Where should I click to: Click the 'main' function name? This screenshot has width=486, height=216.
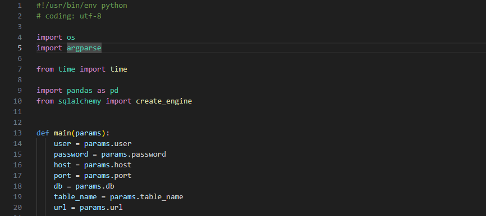pos(62,133)
